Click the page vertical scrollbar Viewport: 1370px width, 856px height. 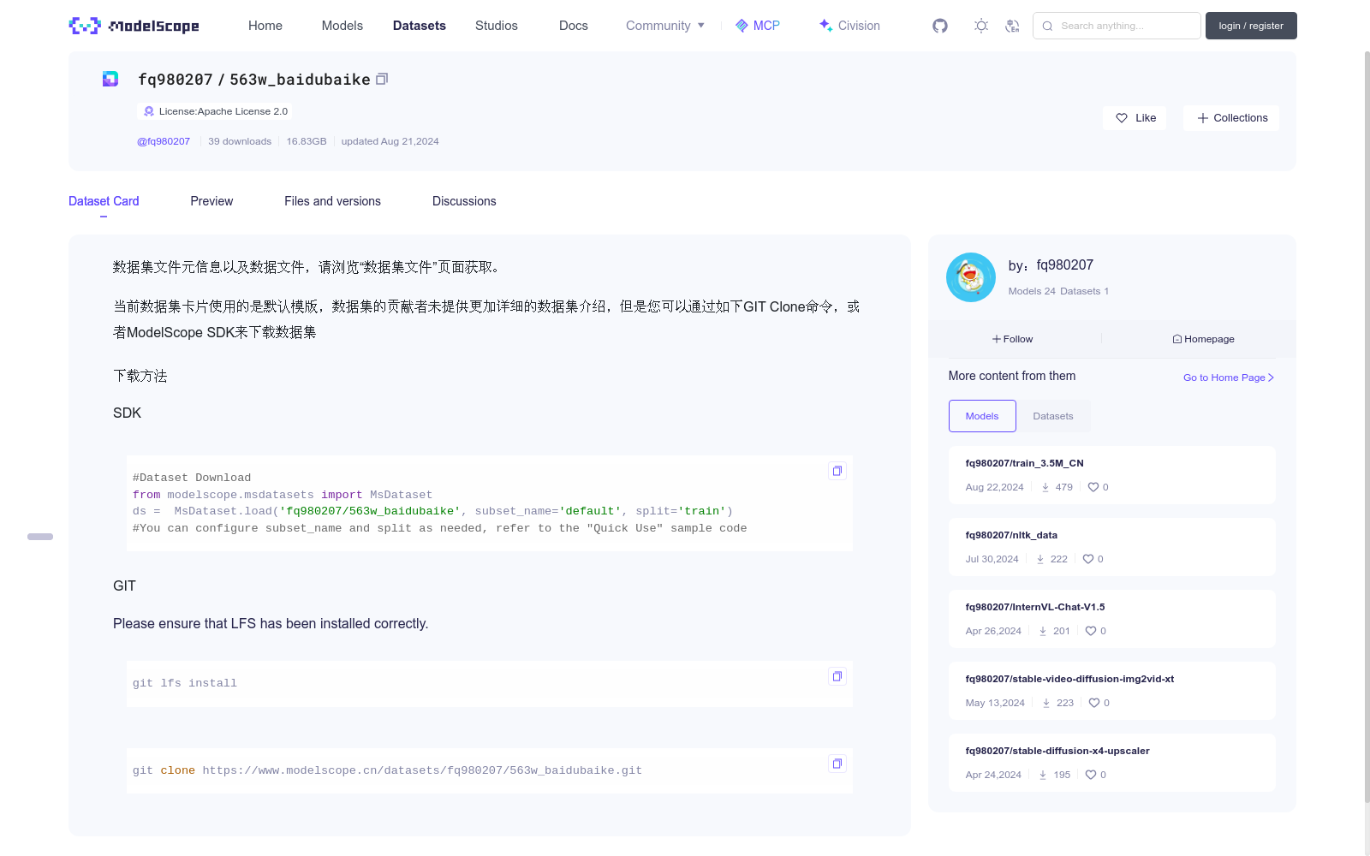click(1367, 428)
